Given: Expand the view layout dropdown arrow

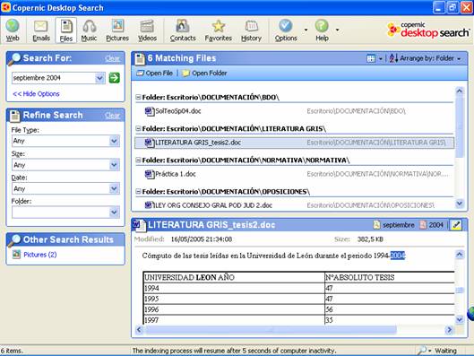Looking at the screenshot, I should (381, 58).
